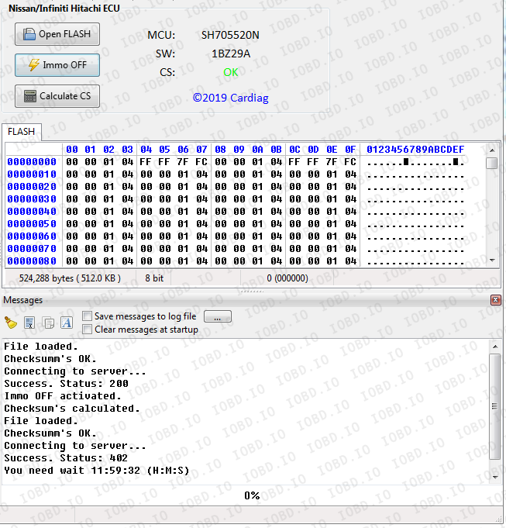This screenshot has height=528, width=506.
Task: Click the broom clear-messages icon
Action: pyautogui.click(x=11, y=323)
